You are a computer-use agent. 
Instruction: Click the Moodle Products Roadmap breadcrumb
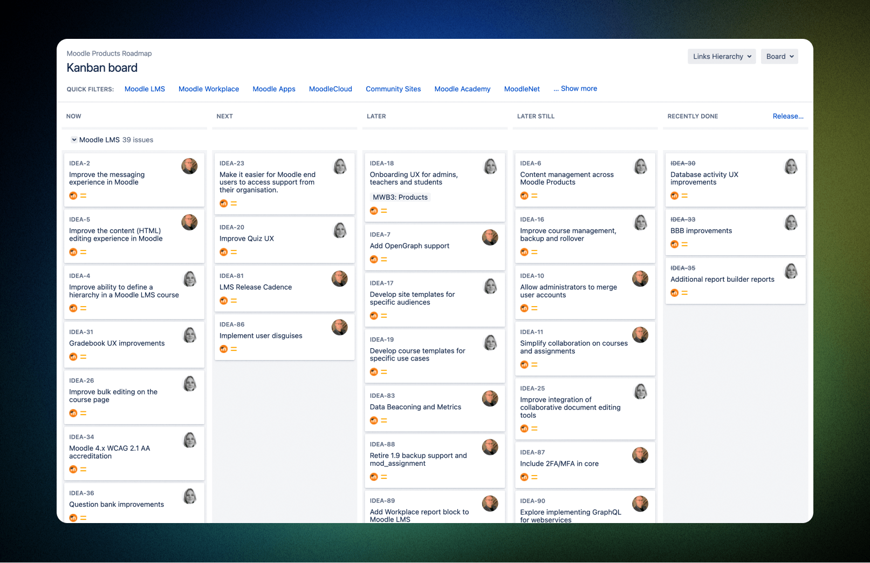click(x=109, y=53)
